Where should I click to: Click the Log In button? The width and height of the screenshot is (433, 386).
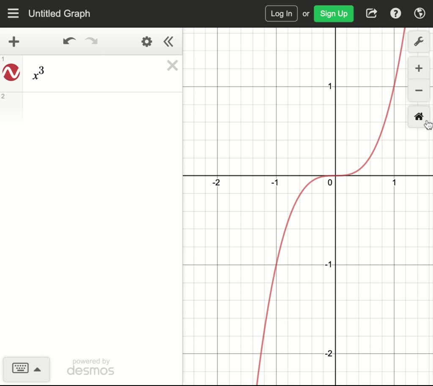[x=281, y=13]
